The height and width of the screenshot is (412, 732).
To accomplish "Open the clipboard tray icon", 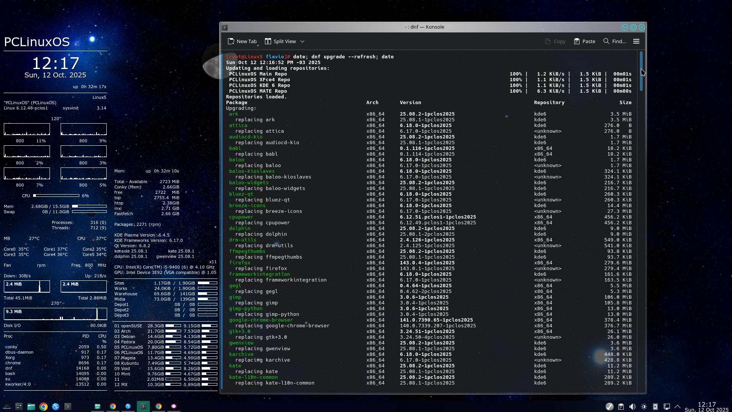I will tap(621, 407).
